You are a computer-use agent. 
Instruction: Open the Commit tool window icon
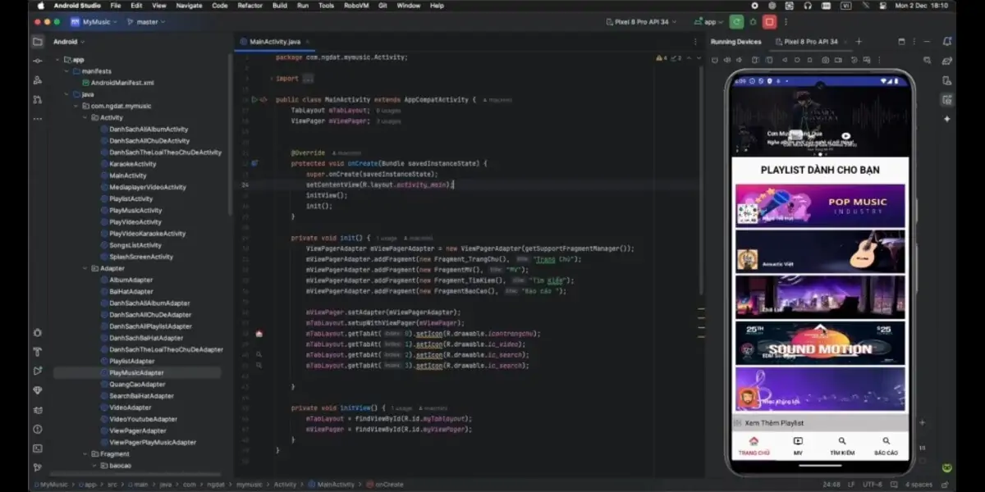38,61
